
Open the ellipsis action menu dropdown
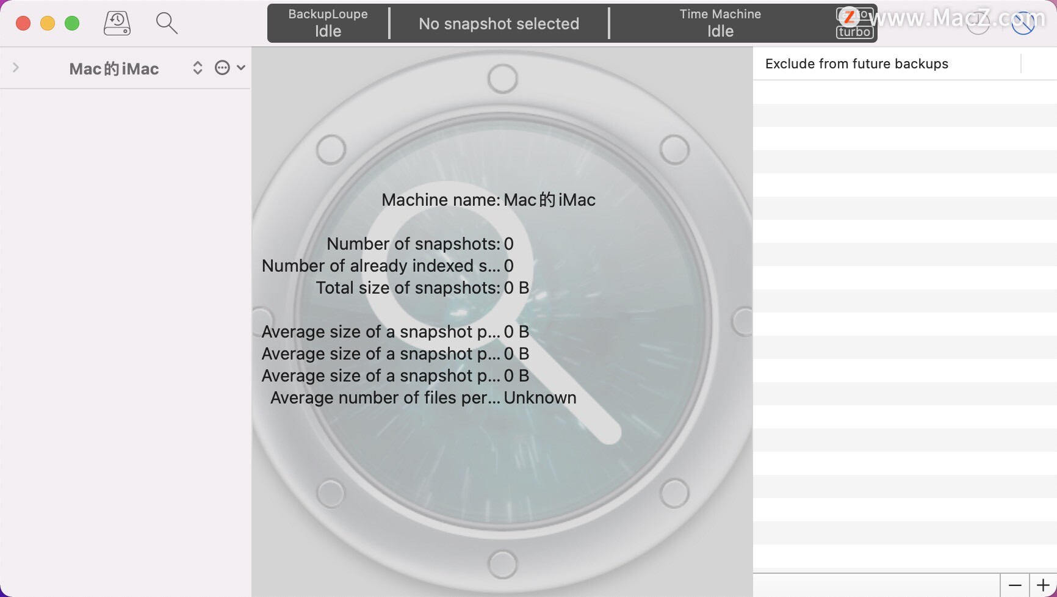pos(230,68)
